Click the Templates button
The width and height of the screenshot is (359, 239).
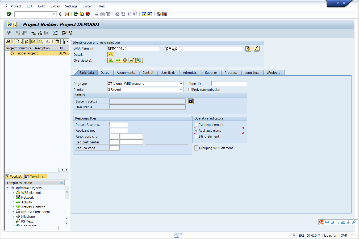(x=36, y=176)
